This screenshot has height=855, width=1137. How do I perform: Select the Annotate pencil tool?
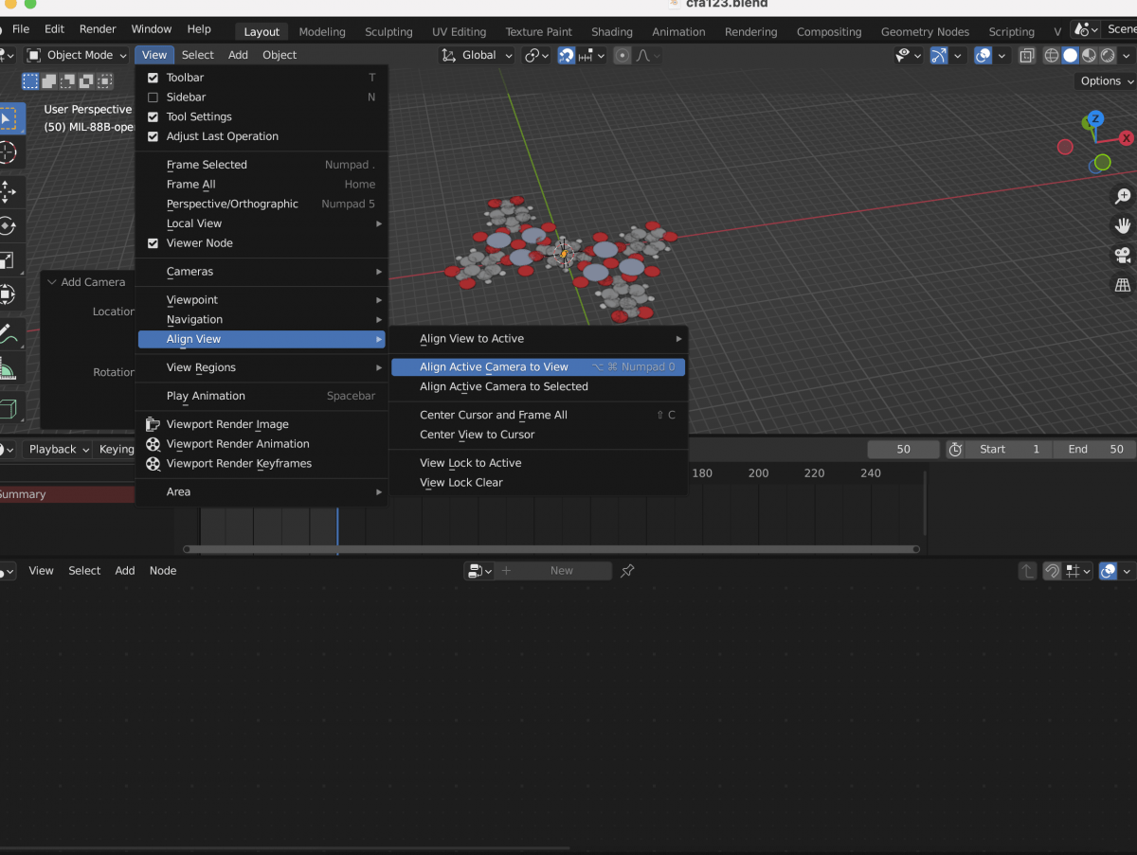click(x=7, y=333)
